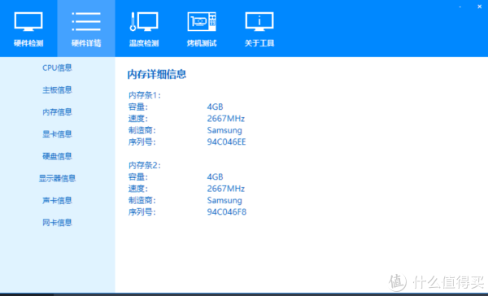
Task: Show CPU信息 in the sidebar
Action: 57,67
